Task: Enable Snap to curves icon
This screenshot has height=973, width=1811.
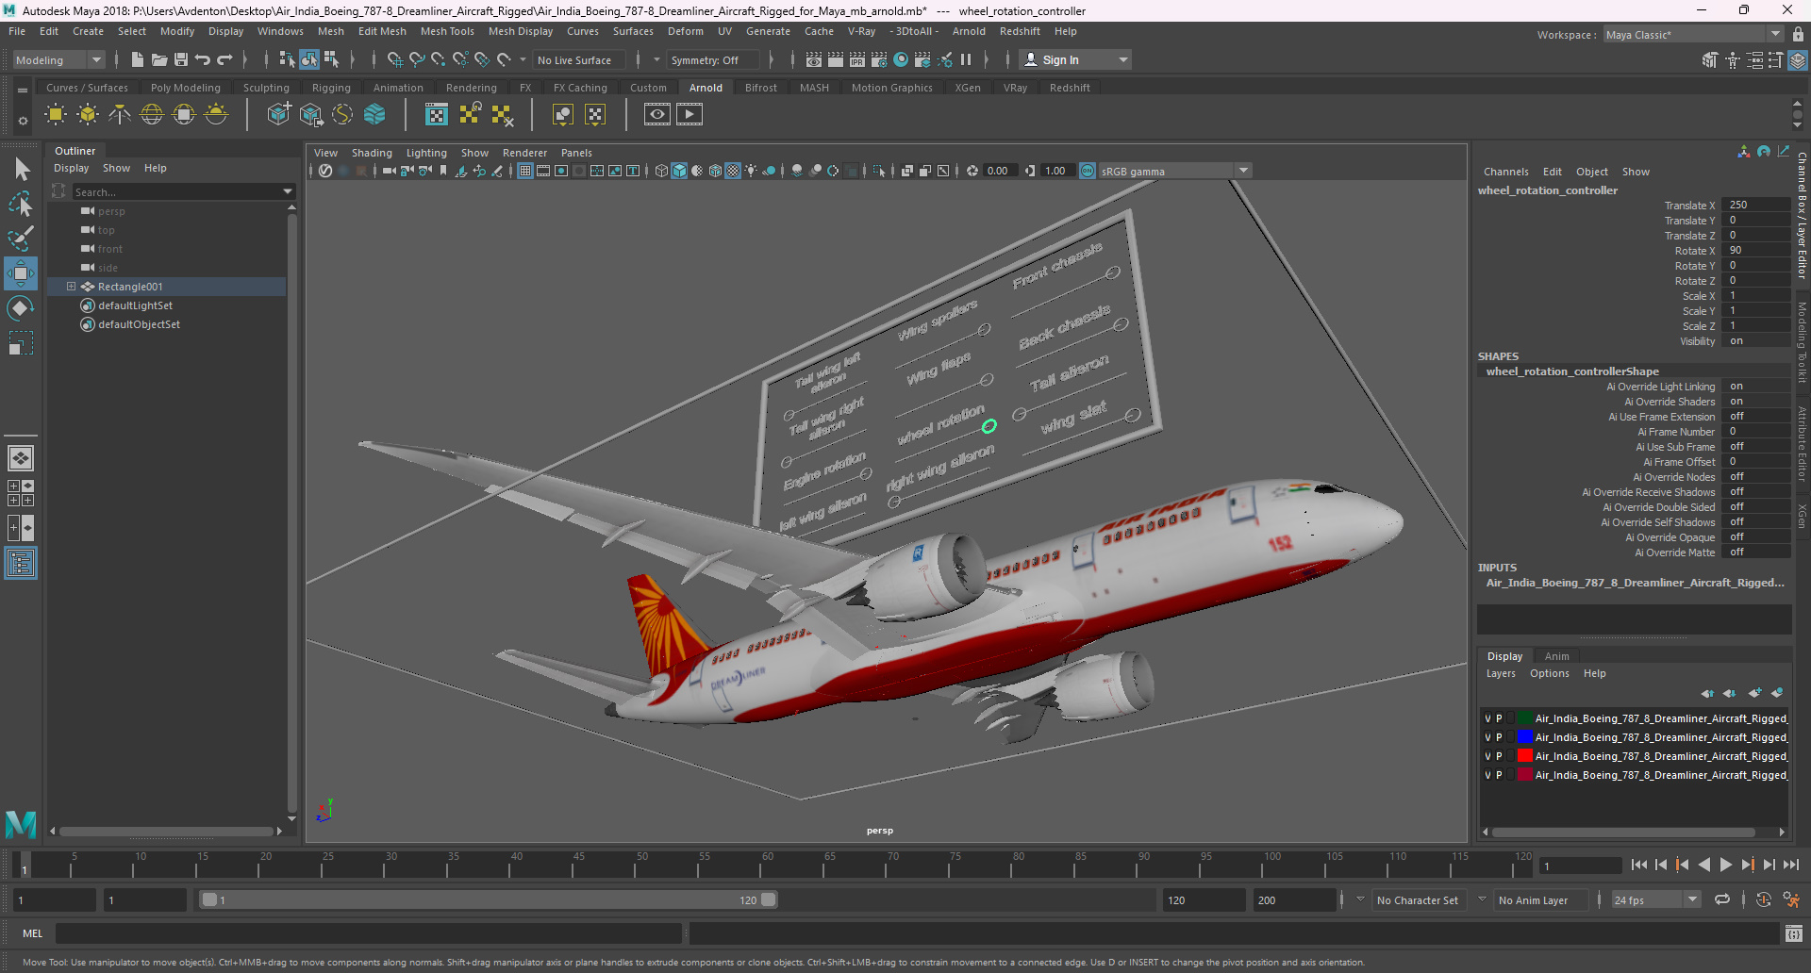Action: click(417, 59)
